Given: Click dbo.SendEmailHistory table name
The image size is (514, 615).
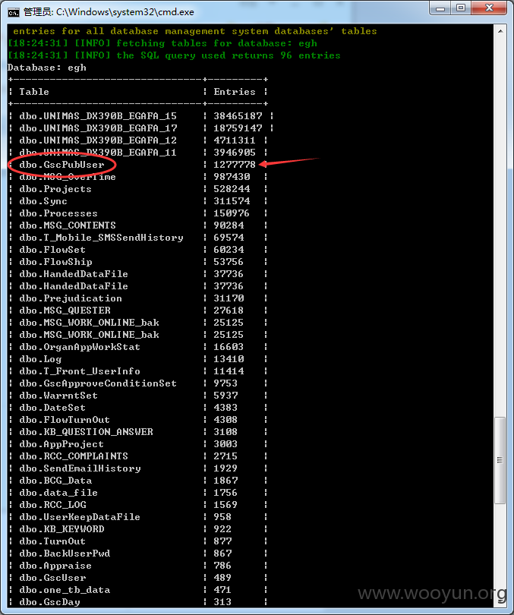Looking at the screenshot, I should point(80,468).
